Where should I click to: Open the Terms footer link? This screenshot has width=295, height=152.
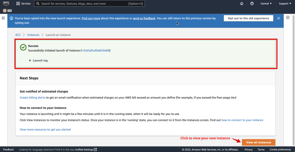pyautogui.click(x=261, y=149)
